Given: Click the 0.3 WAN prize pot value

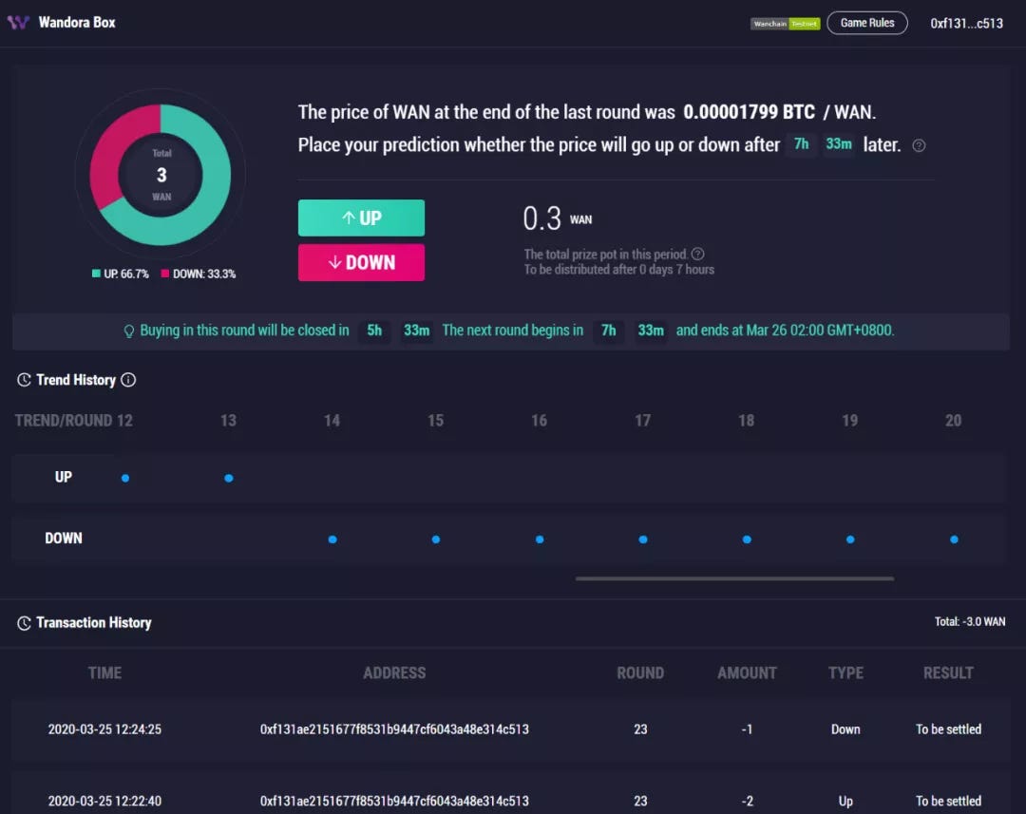Looking at the screenshot, I should point(557,218).
